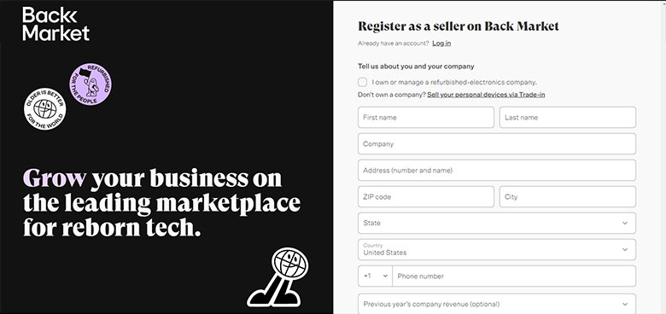
Task: Click the walking globe mascot illustration
Action: [277, 277]
